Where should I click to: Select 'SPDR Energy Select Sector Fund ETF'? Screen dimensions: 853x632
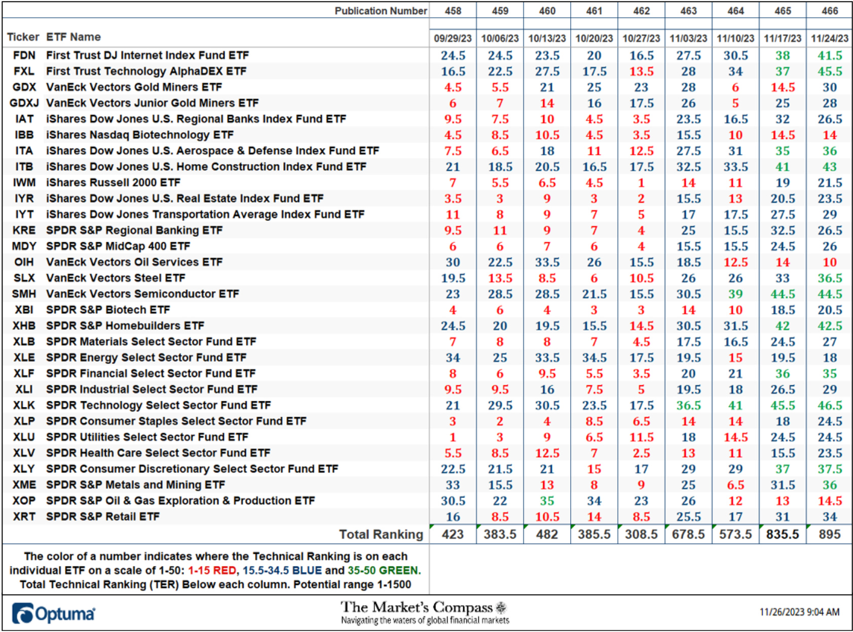pos(146,357)
